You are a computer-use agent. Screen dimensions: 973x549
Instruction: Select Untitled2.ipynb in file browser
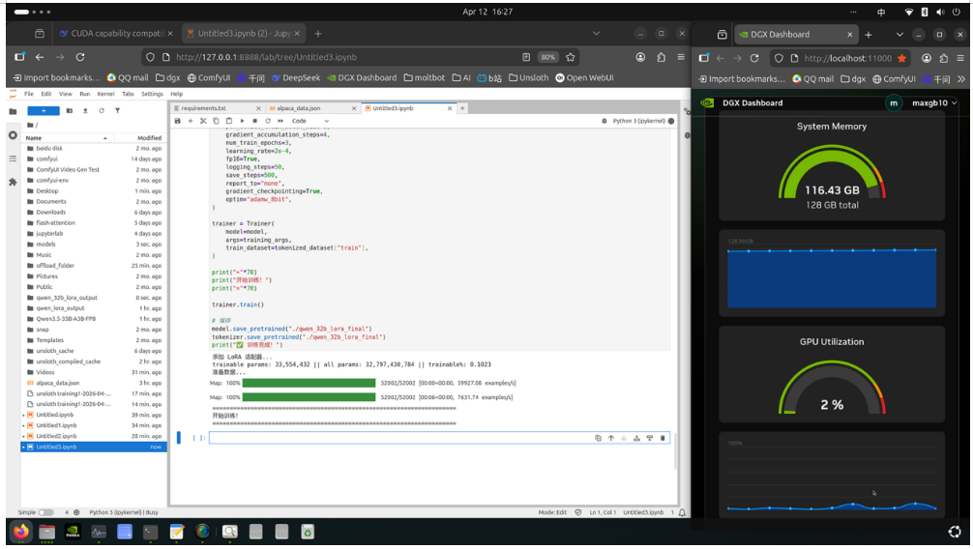[x=93, y=436]
